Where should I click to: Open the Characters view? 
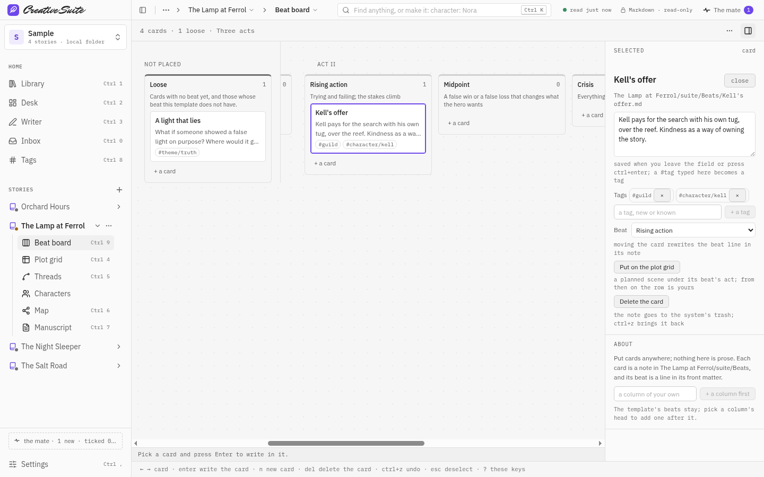click(x=66, y=294)
